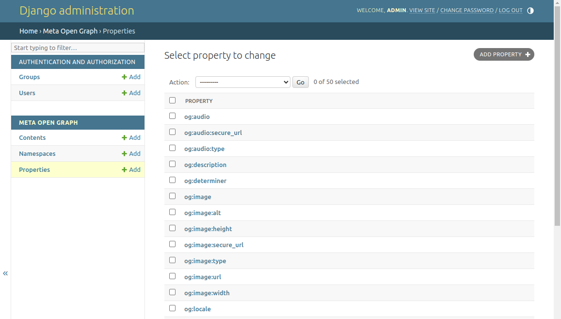Select the og:determiner row checkbox
Viewport: 561px width, 319px height.
(173, 180)
